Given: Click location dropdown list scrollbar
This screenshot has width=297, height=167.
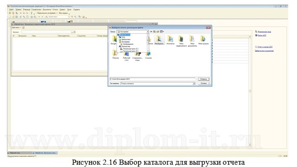Looking at the screenshot, I should (148, 43).
